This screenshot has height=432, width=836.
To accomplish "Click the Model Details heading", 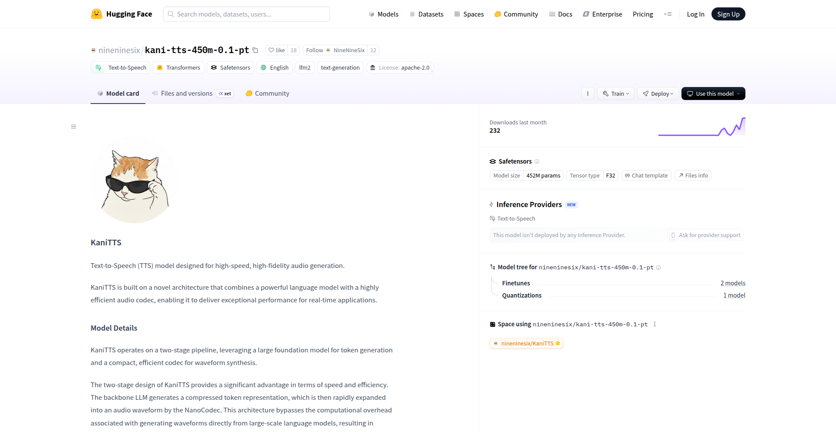I will 114,328.
